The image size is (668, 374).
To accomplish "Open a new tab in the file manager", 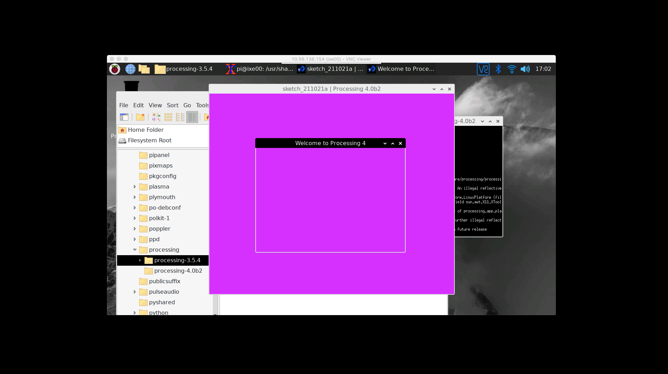I will (124, 117).
